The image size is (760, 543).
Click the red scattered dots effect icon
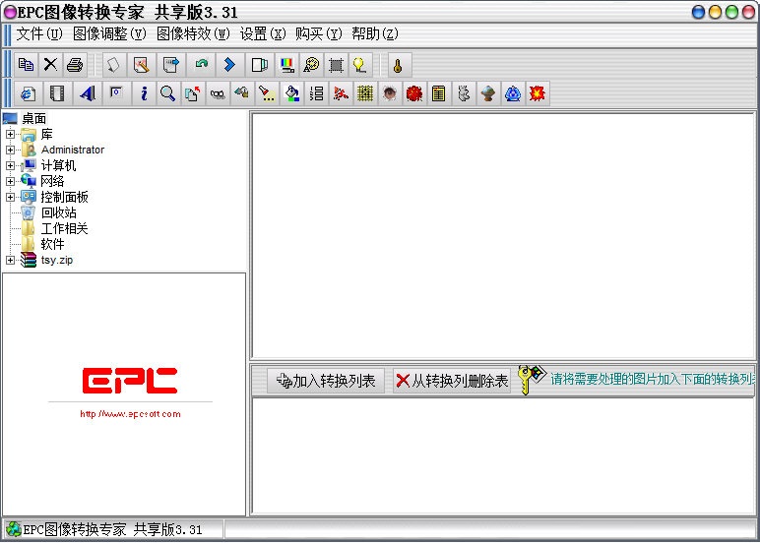(x=341, y=93)
